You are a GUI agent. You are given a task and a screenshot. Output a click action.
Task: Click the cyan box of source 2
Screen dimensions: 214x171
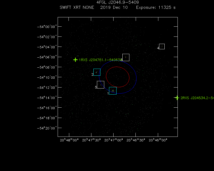point(97,72)
